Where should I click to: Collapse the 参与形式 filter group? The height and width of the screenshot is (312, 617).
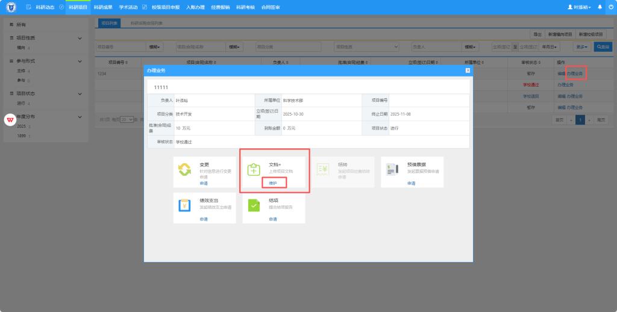click(80, 61)
